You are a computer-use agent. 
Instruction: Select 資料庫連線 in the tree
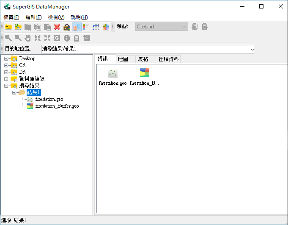tap(32, 79)
